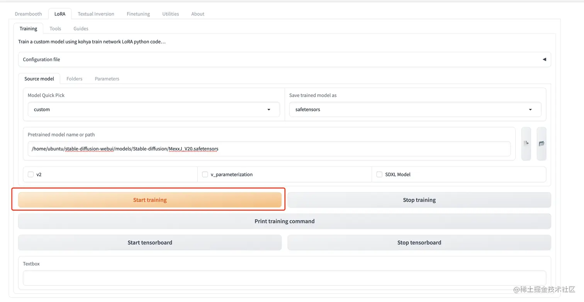Screen dimensions: 584x302
Task: Open the Model Quick Pick dropdown
Action: [153, 109]
